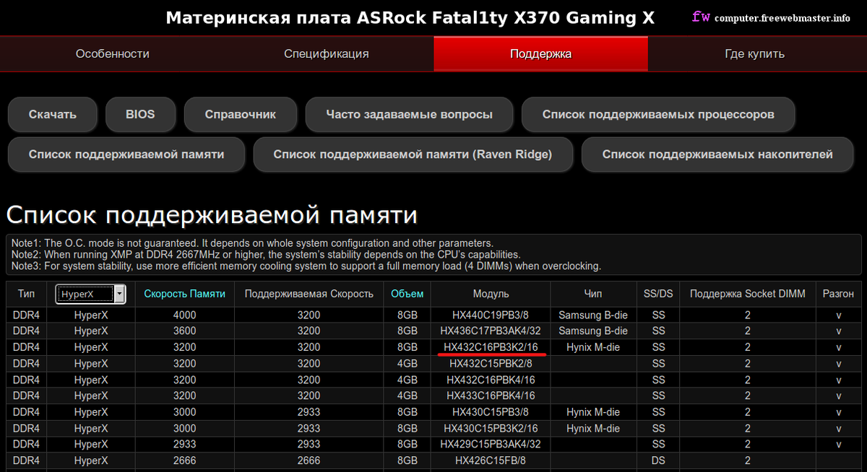Click the Поддерживаемая Скорость column header
The width and height of the screenshot is (867, 472).
(x=309, y=294)
